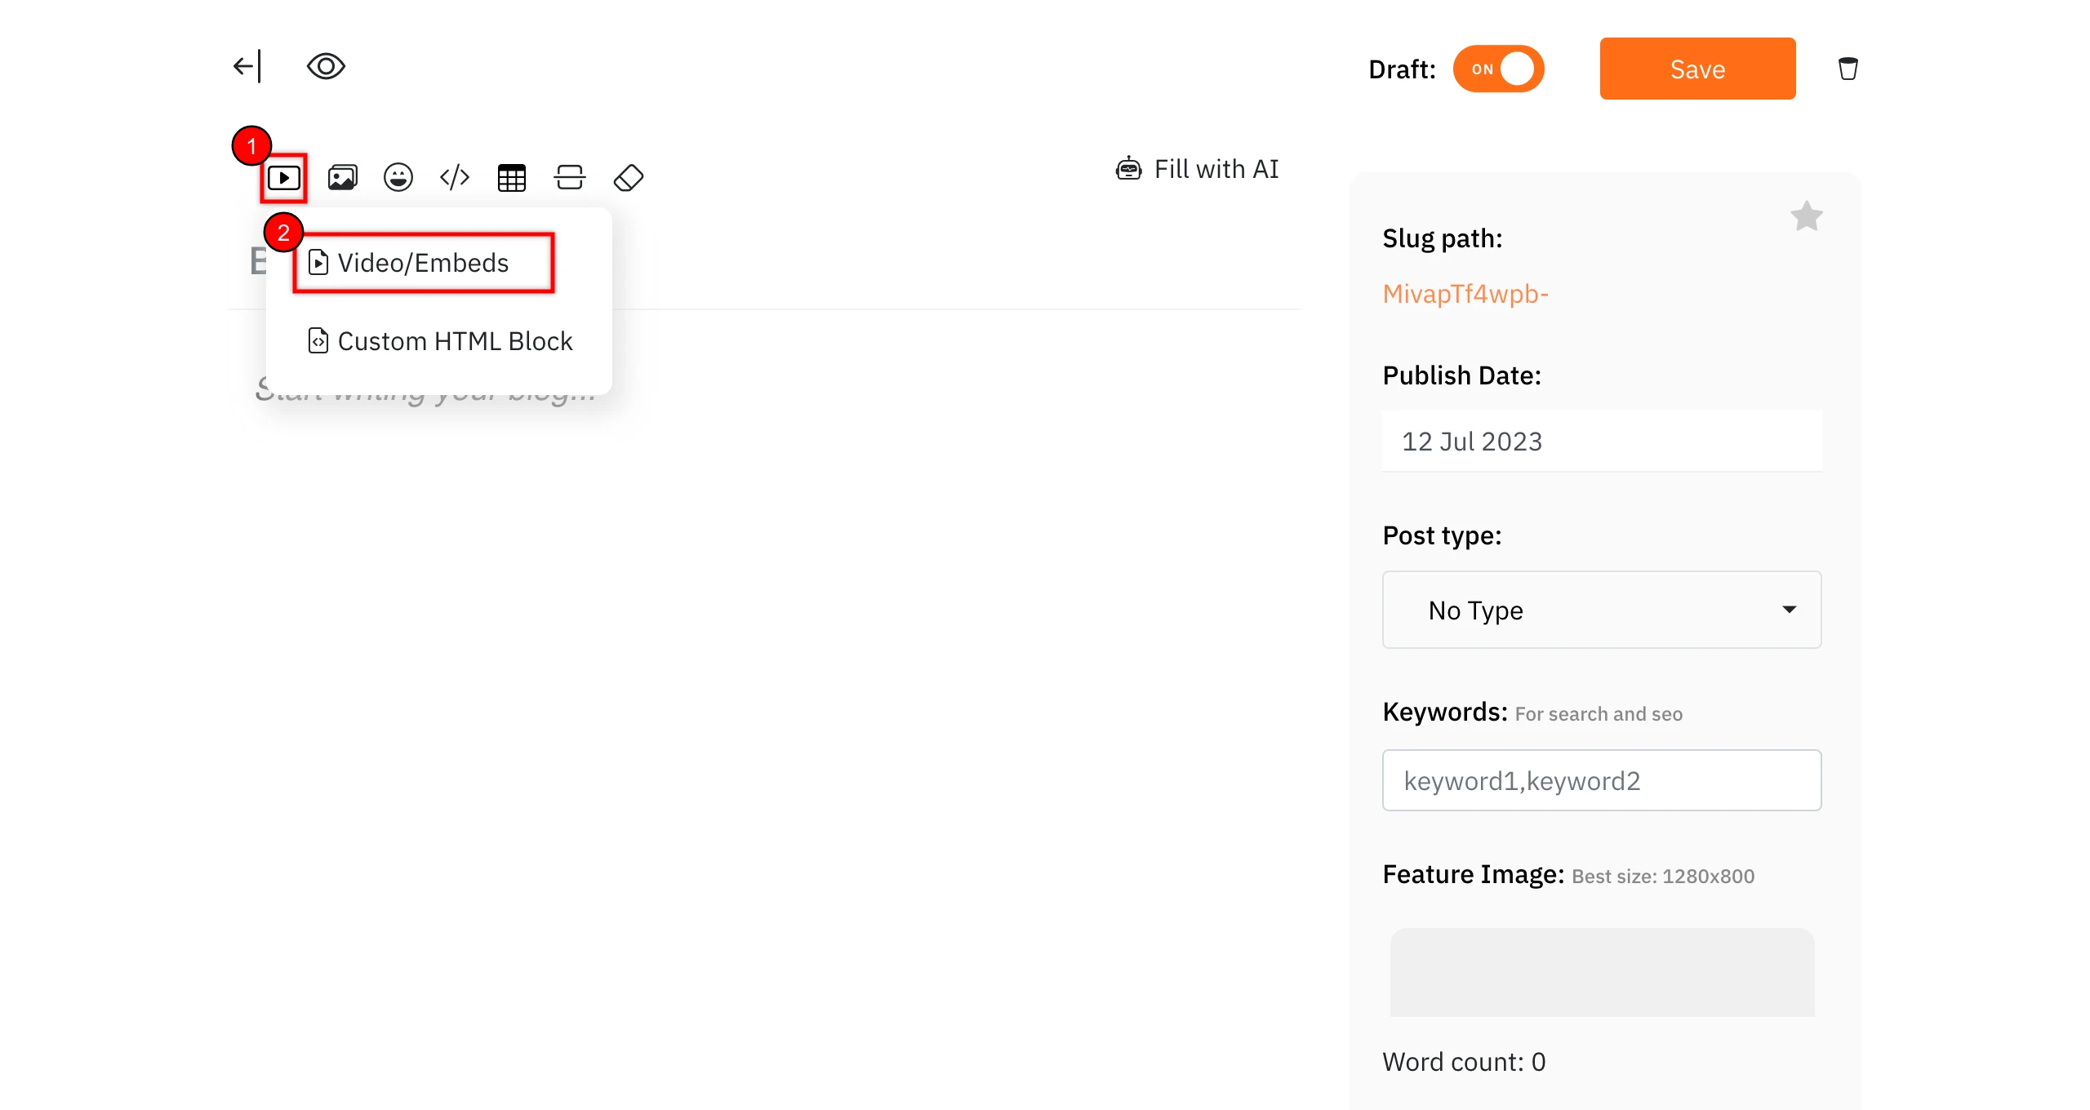Click the trash delete post icon
The height and width of the screenshot is (1110, 2090).
tap(1848, 69)
